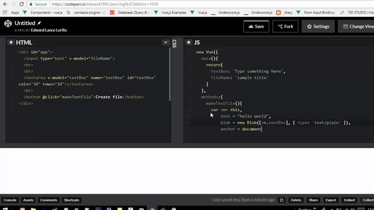Viewport: 374px width, 210px height.
Task: Open the Apps grid in bookmarks bar
Action: coord(5,12)
